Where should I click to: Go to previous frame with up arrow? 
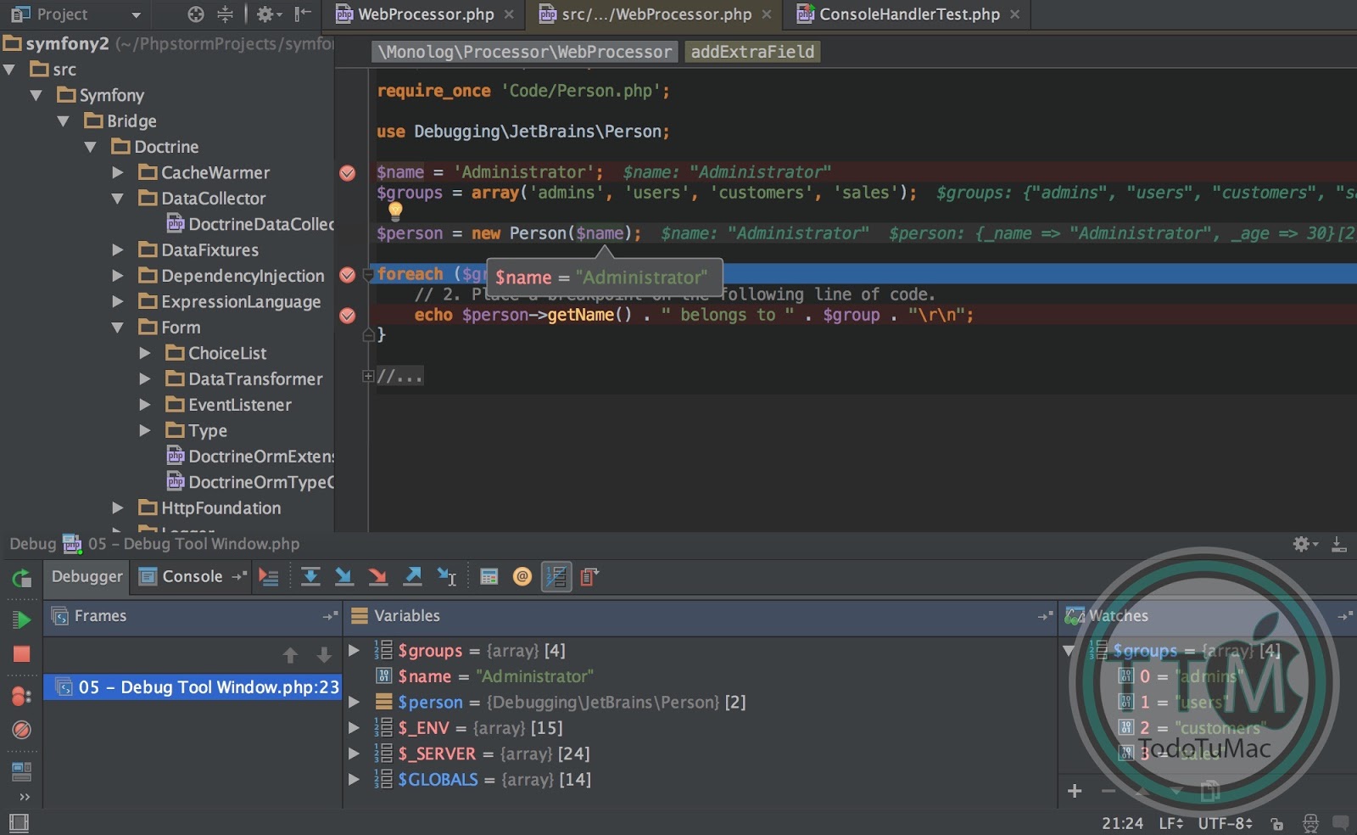point(290,655)
